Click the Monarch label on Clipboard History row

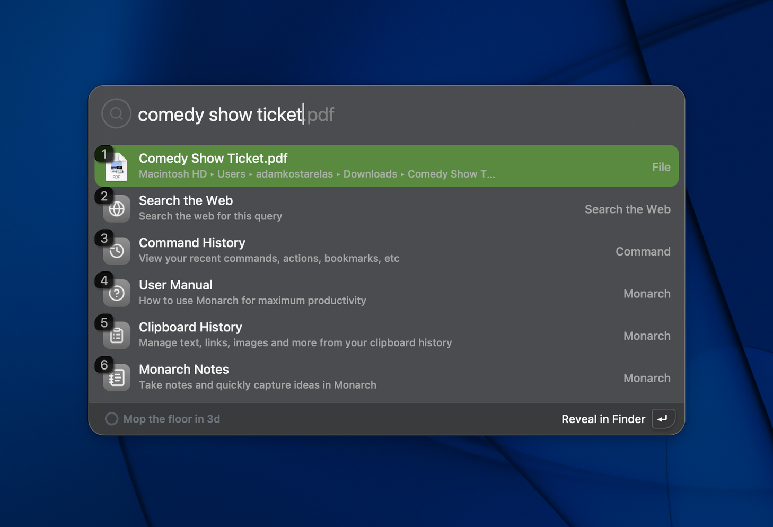pyautogui.click(x=647, y=336)
